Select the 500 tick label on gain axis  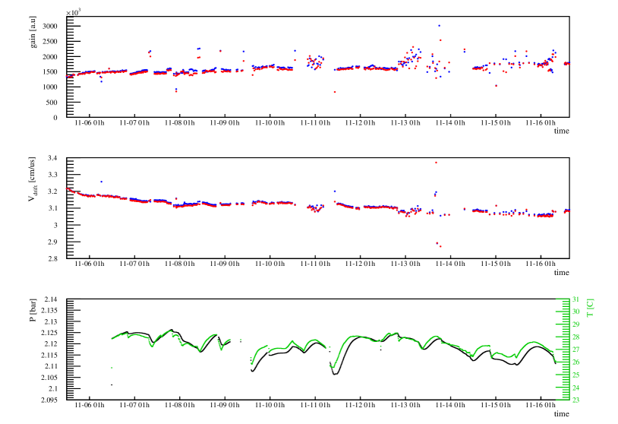(52, 103)
